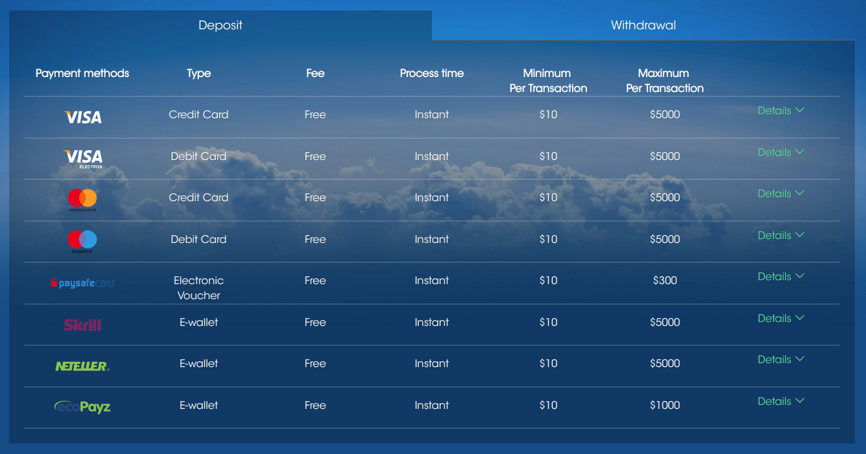Image resolution: width=866 pixels, height=454 pixels.
Task: Click $5000 maximum in Skrill row
Action: point(665,322)
